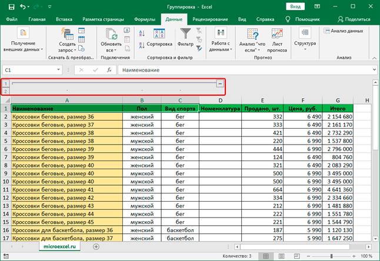Click zoom out minus button
380x261 pixels.
[x=308, y=256]
